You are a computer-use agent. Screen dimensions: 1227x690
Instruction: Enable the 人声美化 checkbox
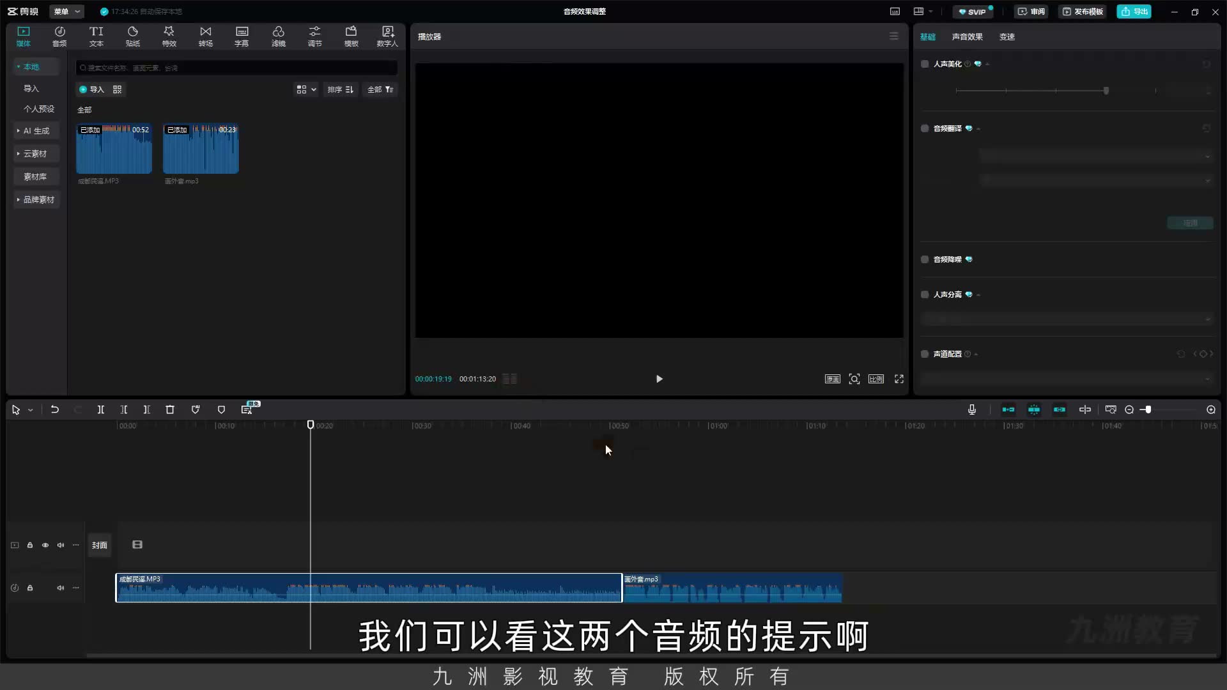tap(925, 64)
